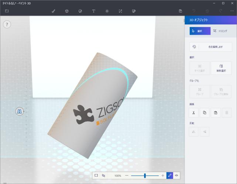Click the グループ化解除 (Ungroup) button
Image resolution: width=237 pixels, height=184 pixels.
pyautogui.click(x=221, y=92)
